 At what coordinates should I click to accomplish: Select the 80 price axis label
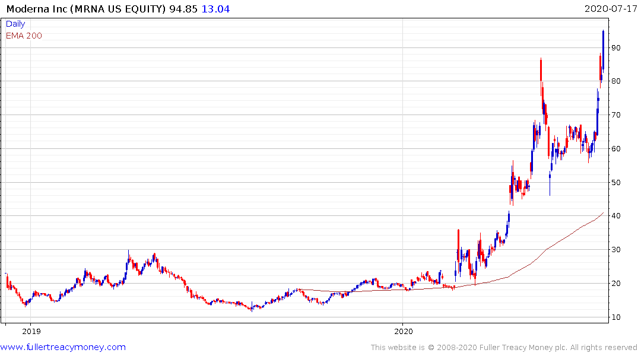coord(616,81)
